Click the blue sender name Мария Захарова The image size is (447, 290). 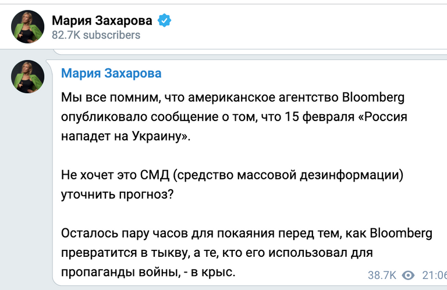[111, 73]
